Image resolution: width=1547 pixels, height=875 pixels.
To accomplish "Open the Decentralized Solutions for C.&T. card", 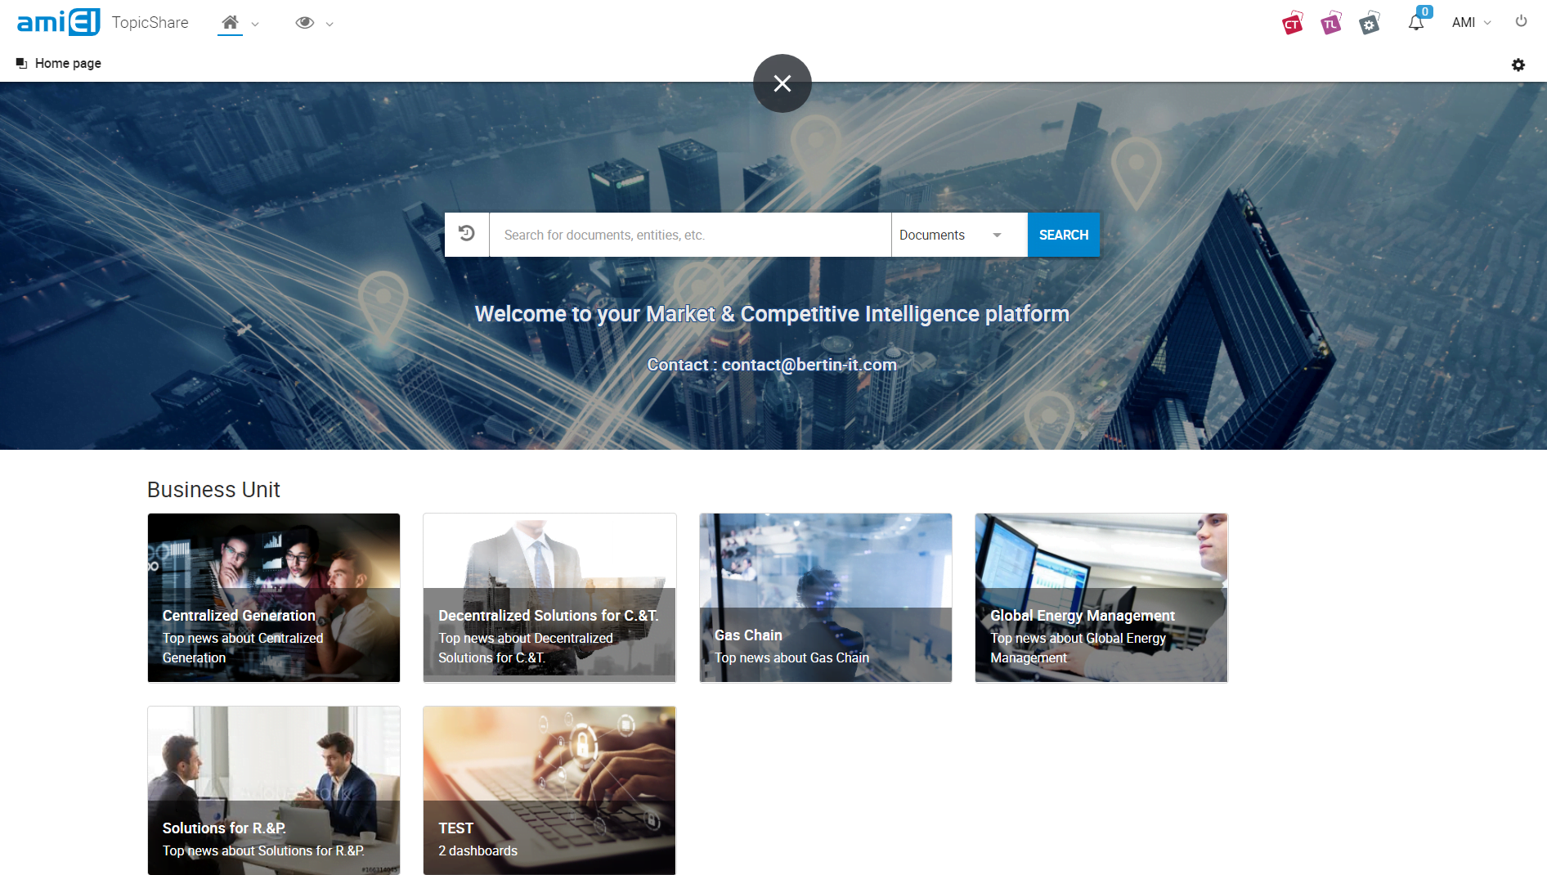I will click(549, 598).
